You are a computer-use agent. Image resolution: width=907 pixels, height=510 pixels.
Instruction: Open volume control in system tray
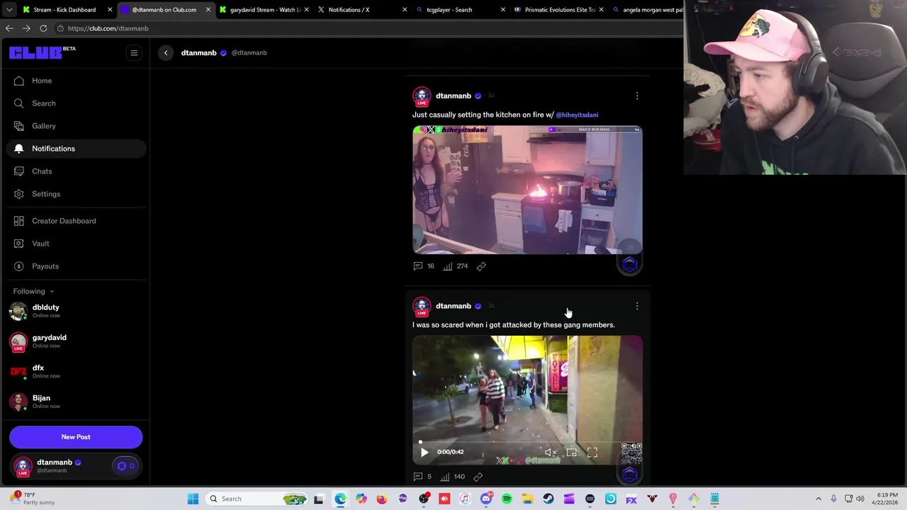860,499
